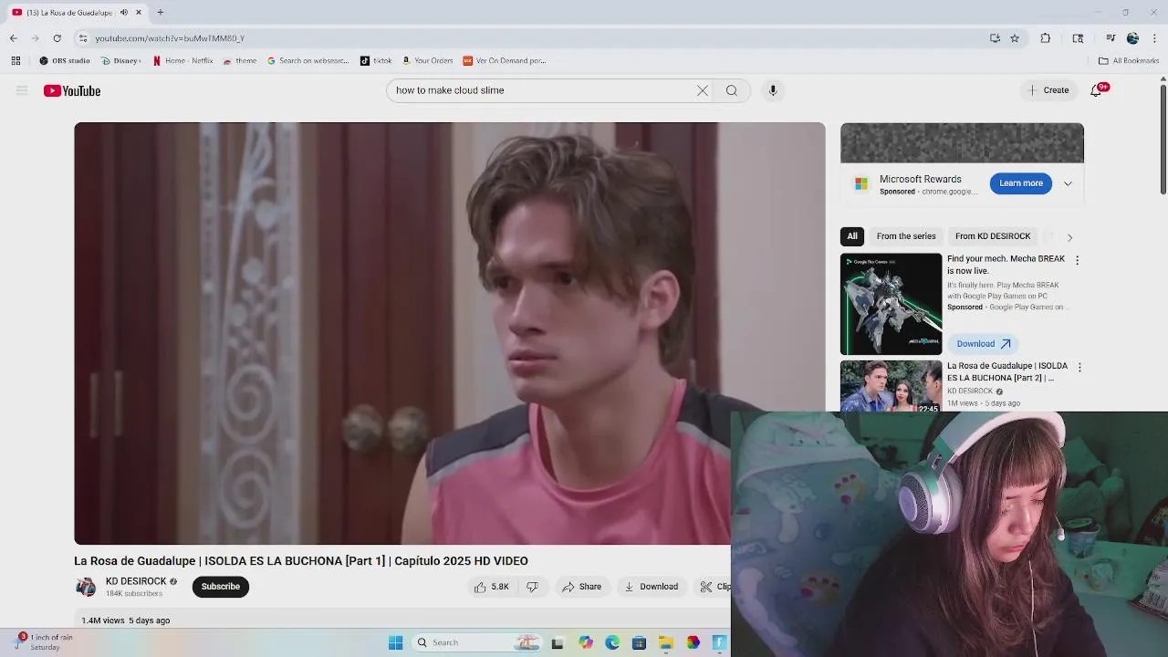Open the Ver On Demand bookmark
Image resolution: width=1168 pixels, height=657 pixels.
coord(505,61)
